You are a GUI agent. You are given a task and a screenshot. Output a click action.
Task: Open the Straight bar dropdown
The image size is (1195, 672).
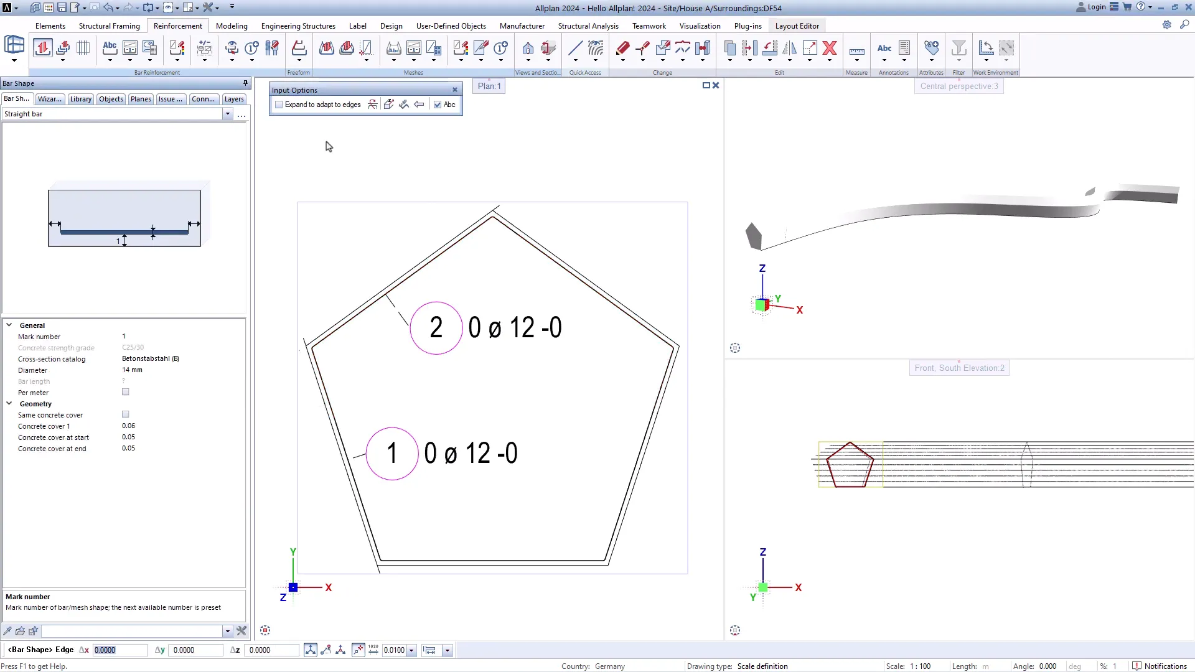coord(228,113)
